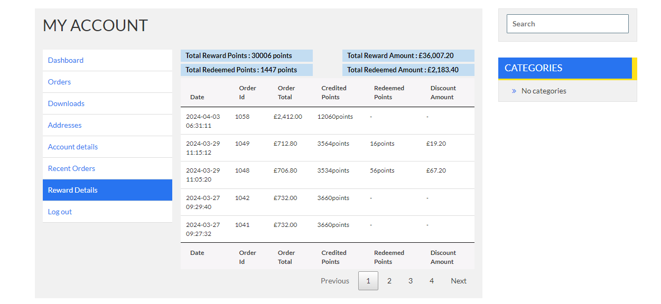Select current page 1 button

pos(368,281)
